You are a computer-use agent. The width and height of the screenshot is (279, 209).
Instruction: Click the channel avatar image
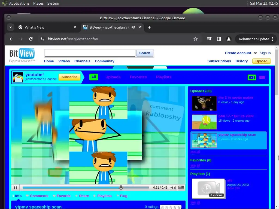click(18, 77)
